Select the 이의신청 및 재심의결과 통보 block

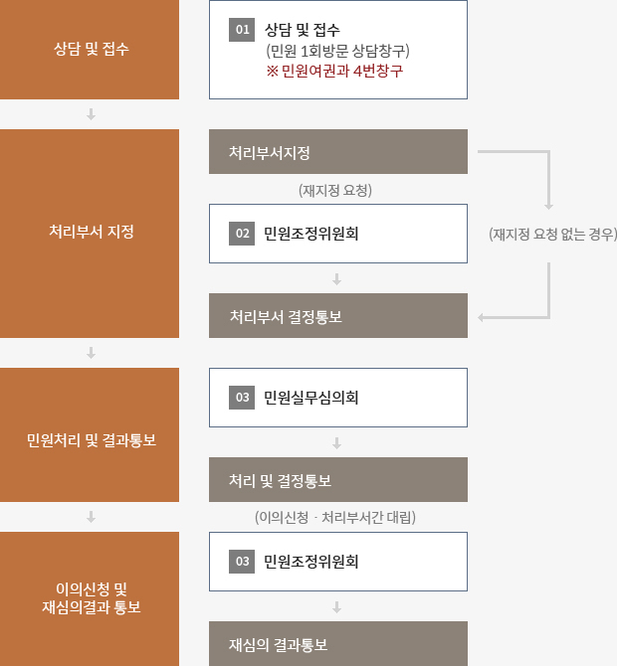coord(90,598)
